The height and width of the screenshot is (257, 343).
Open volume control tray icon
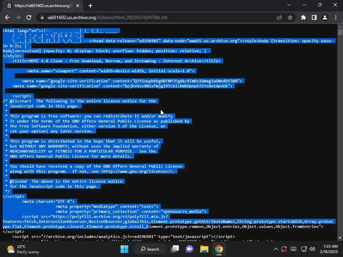tap(312, 249)
